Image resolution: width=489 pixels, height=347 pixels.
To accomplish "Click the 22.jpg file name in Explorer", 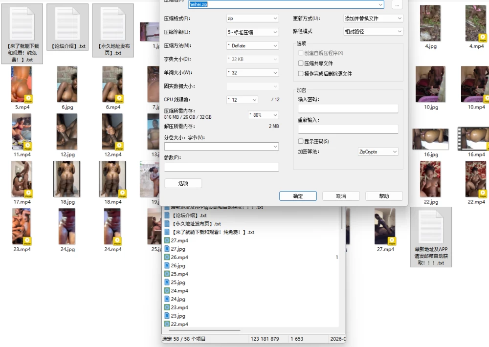I will (431, 202).
